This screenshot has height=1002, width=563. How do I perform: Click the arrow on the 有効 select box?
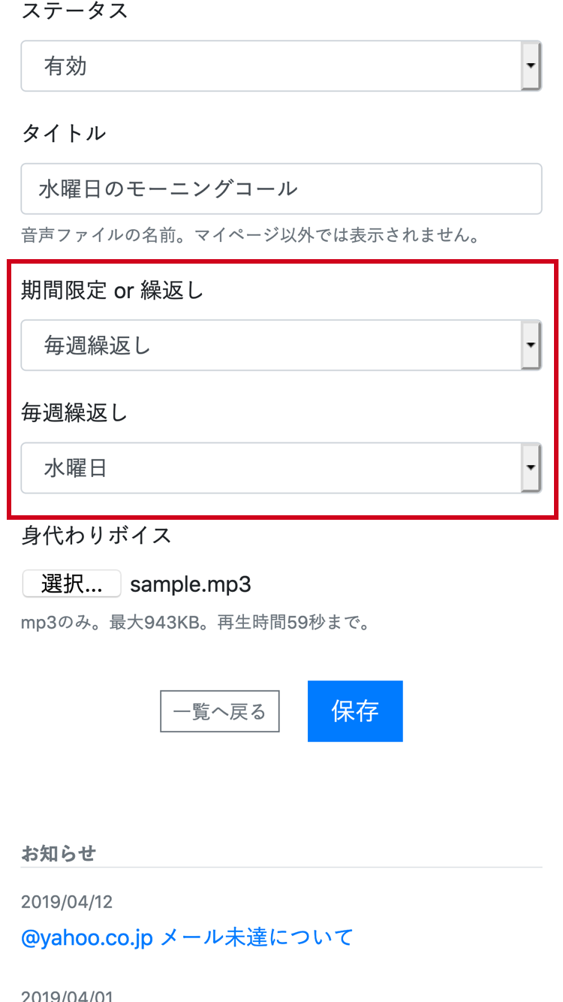pyautogui.click(x=531, y=66)
